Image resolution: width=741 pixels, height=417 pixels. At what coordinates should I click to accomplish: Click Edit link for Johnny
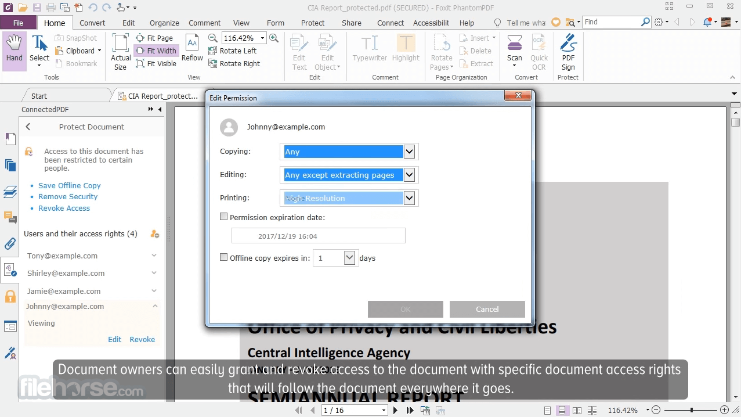click(115, 340)
